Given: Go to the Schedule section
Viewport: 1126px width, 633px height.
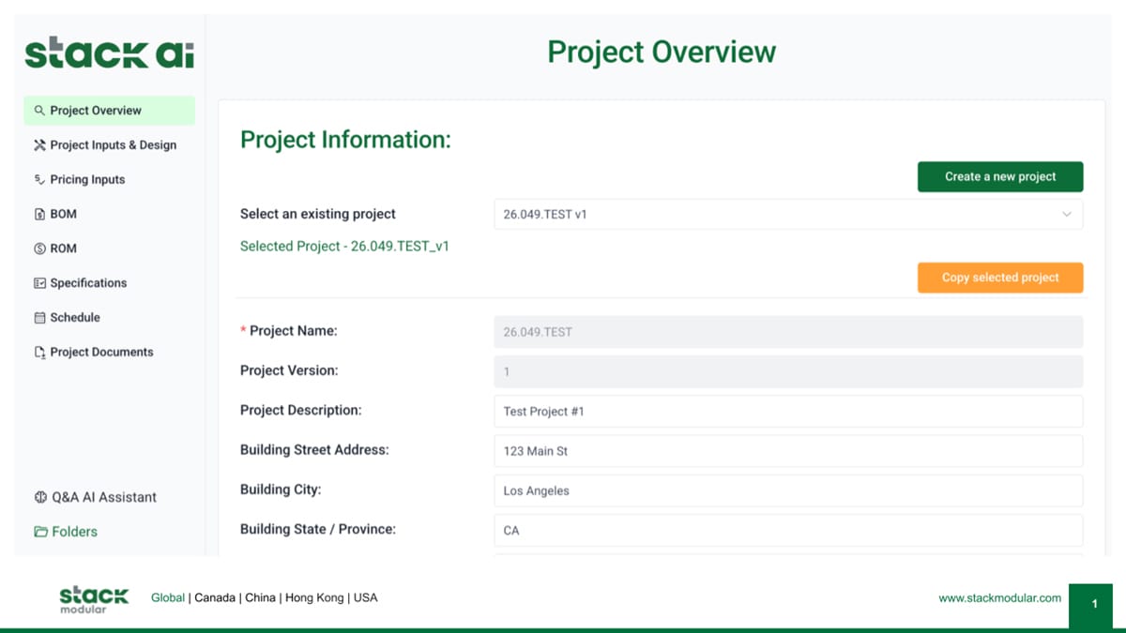Looking at the screenshot, I should 75,318.
